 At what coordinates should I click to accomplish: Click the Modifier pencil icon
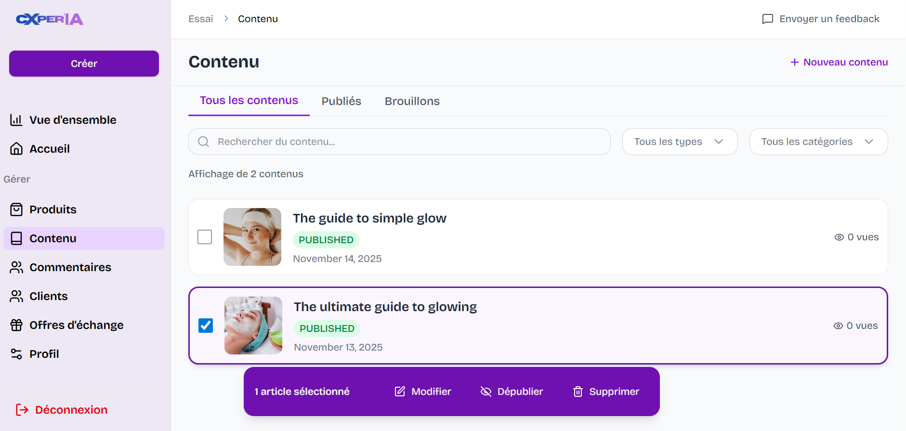400,392
